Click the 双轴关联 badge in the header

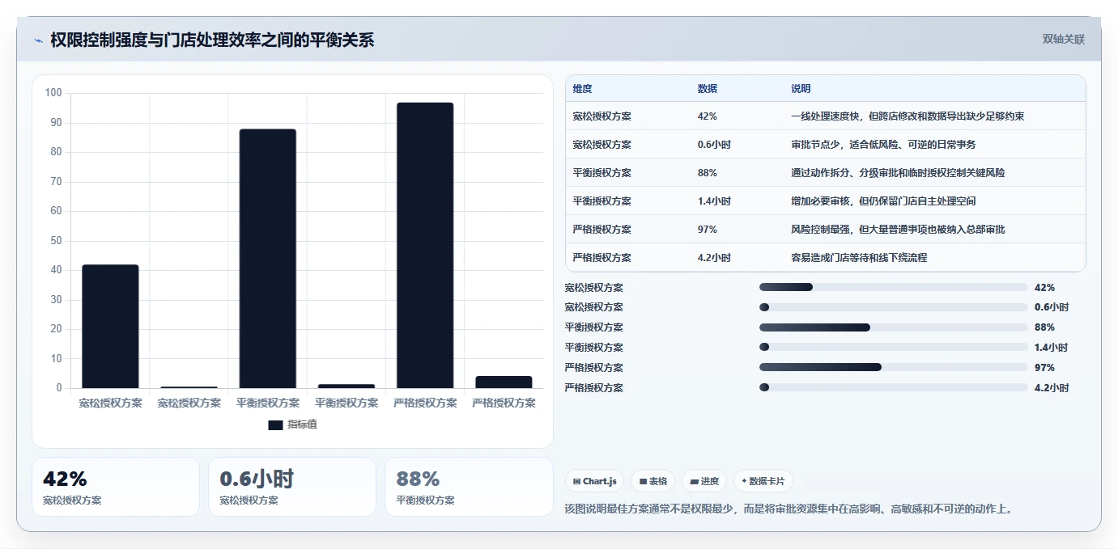coord(1063,39)
